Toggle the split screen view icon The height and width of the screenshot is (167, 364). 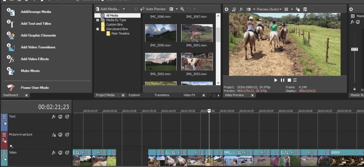[x=249, y=10]
